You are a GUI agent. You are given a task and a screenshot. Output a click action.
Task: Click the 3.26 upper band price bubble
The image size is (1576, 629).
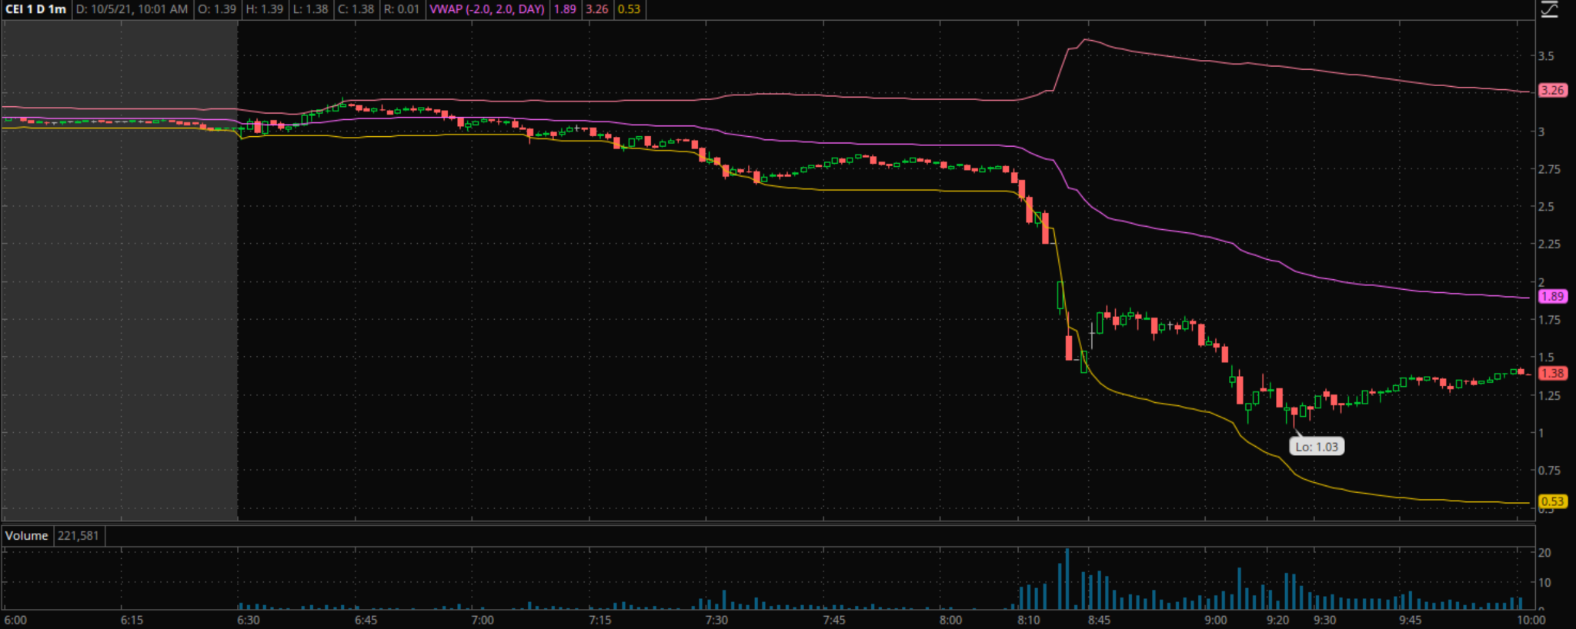1552,91
